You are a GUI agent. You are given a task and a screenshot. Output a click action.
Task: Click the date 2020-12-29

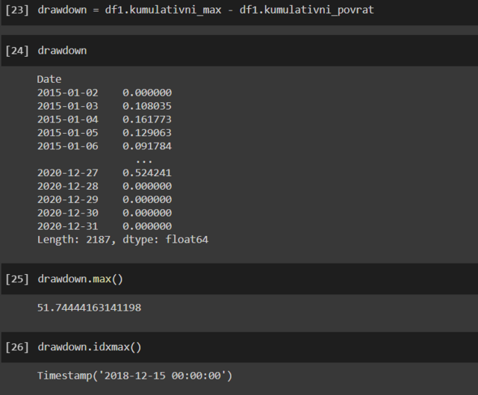(68, 199)
